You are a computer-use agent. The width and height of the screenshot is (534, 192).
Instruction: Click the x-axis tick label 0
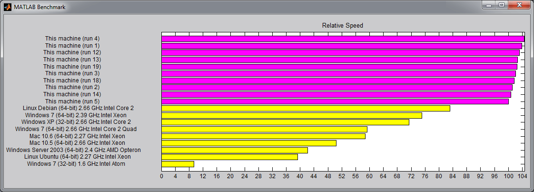(161, 176)
